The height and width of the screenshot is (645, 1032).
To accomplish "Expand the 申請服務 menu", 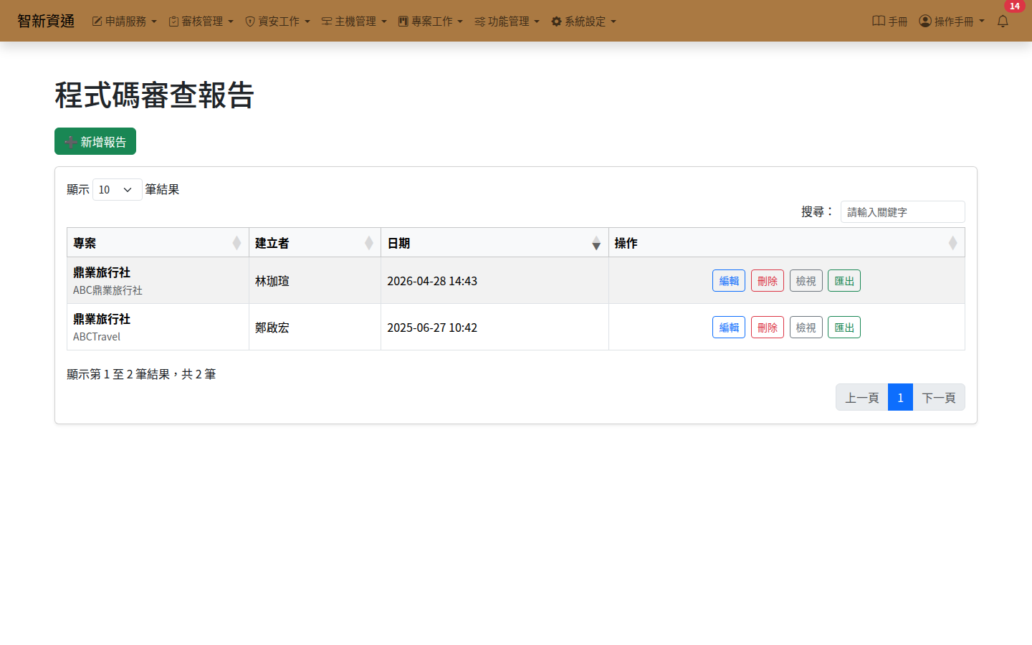I will click(125, 21).
